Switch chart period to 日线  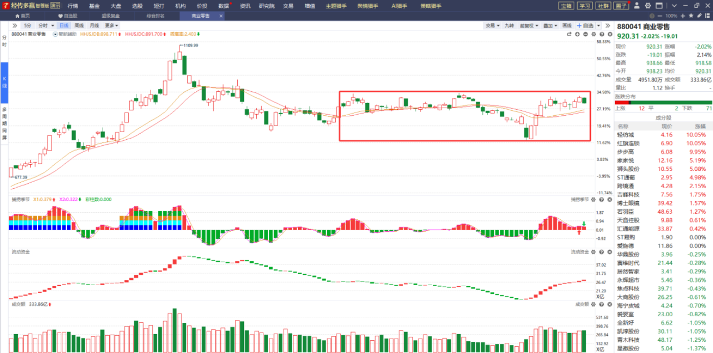point(64,26)
